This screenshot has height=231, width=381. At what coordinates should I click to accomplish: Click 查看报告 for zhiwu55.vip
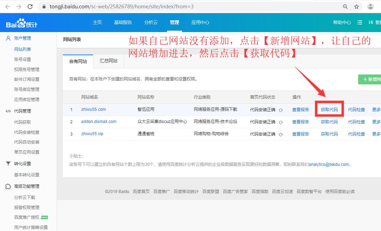(x=301, y=134)
